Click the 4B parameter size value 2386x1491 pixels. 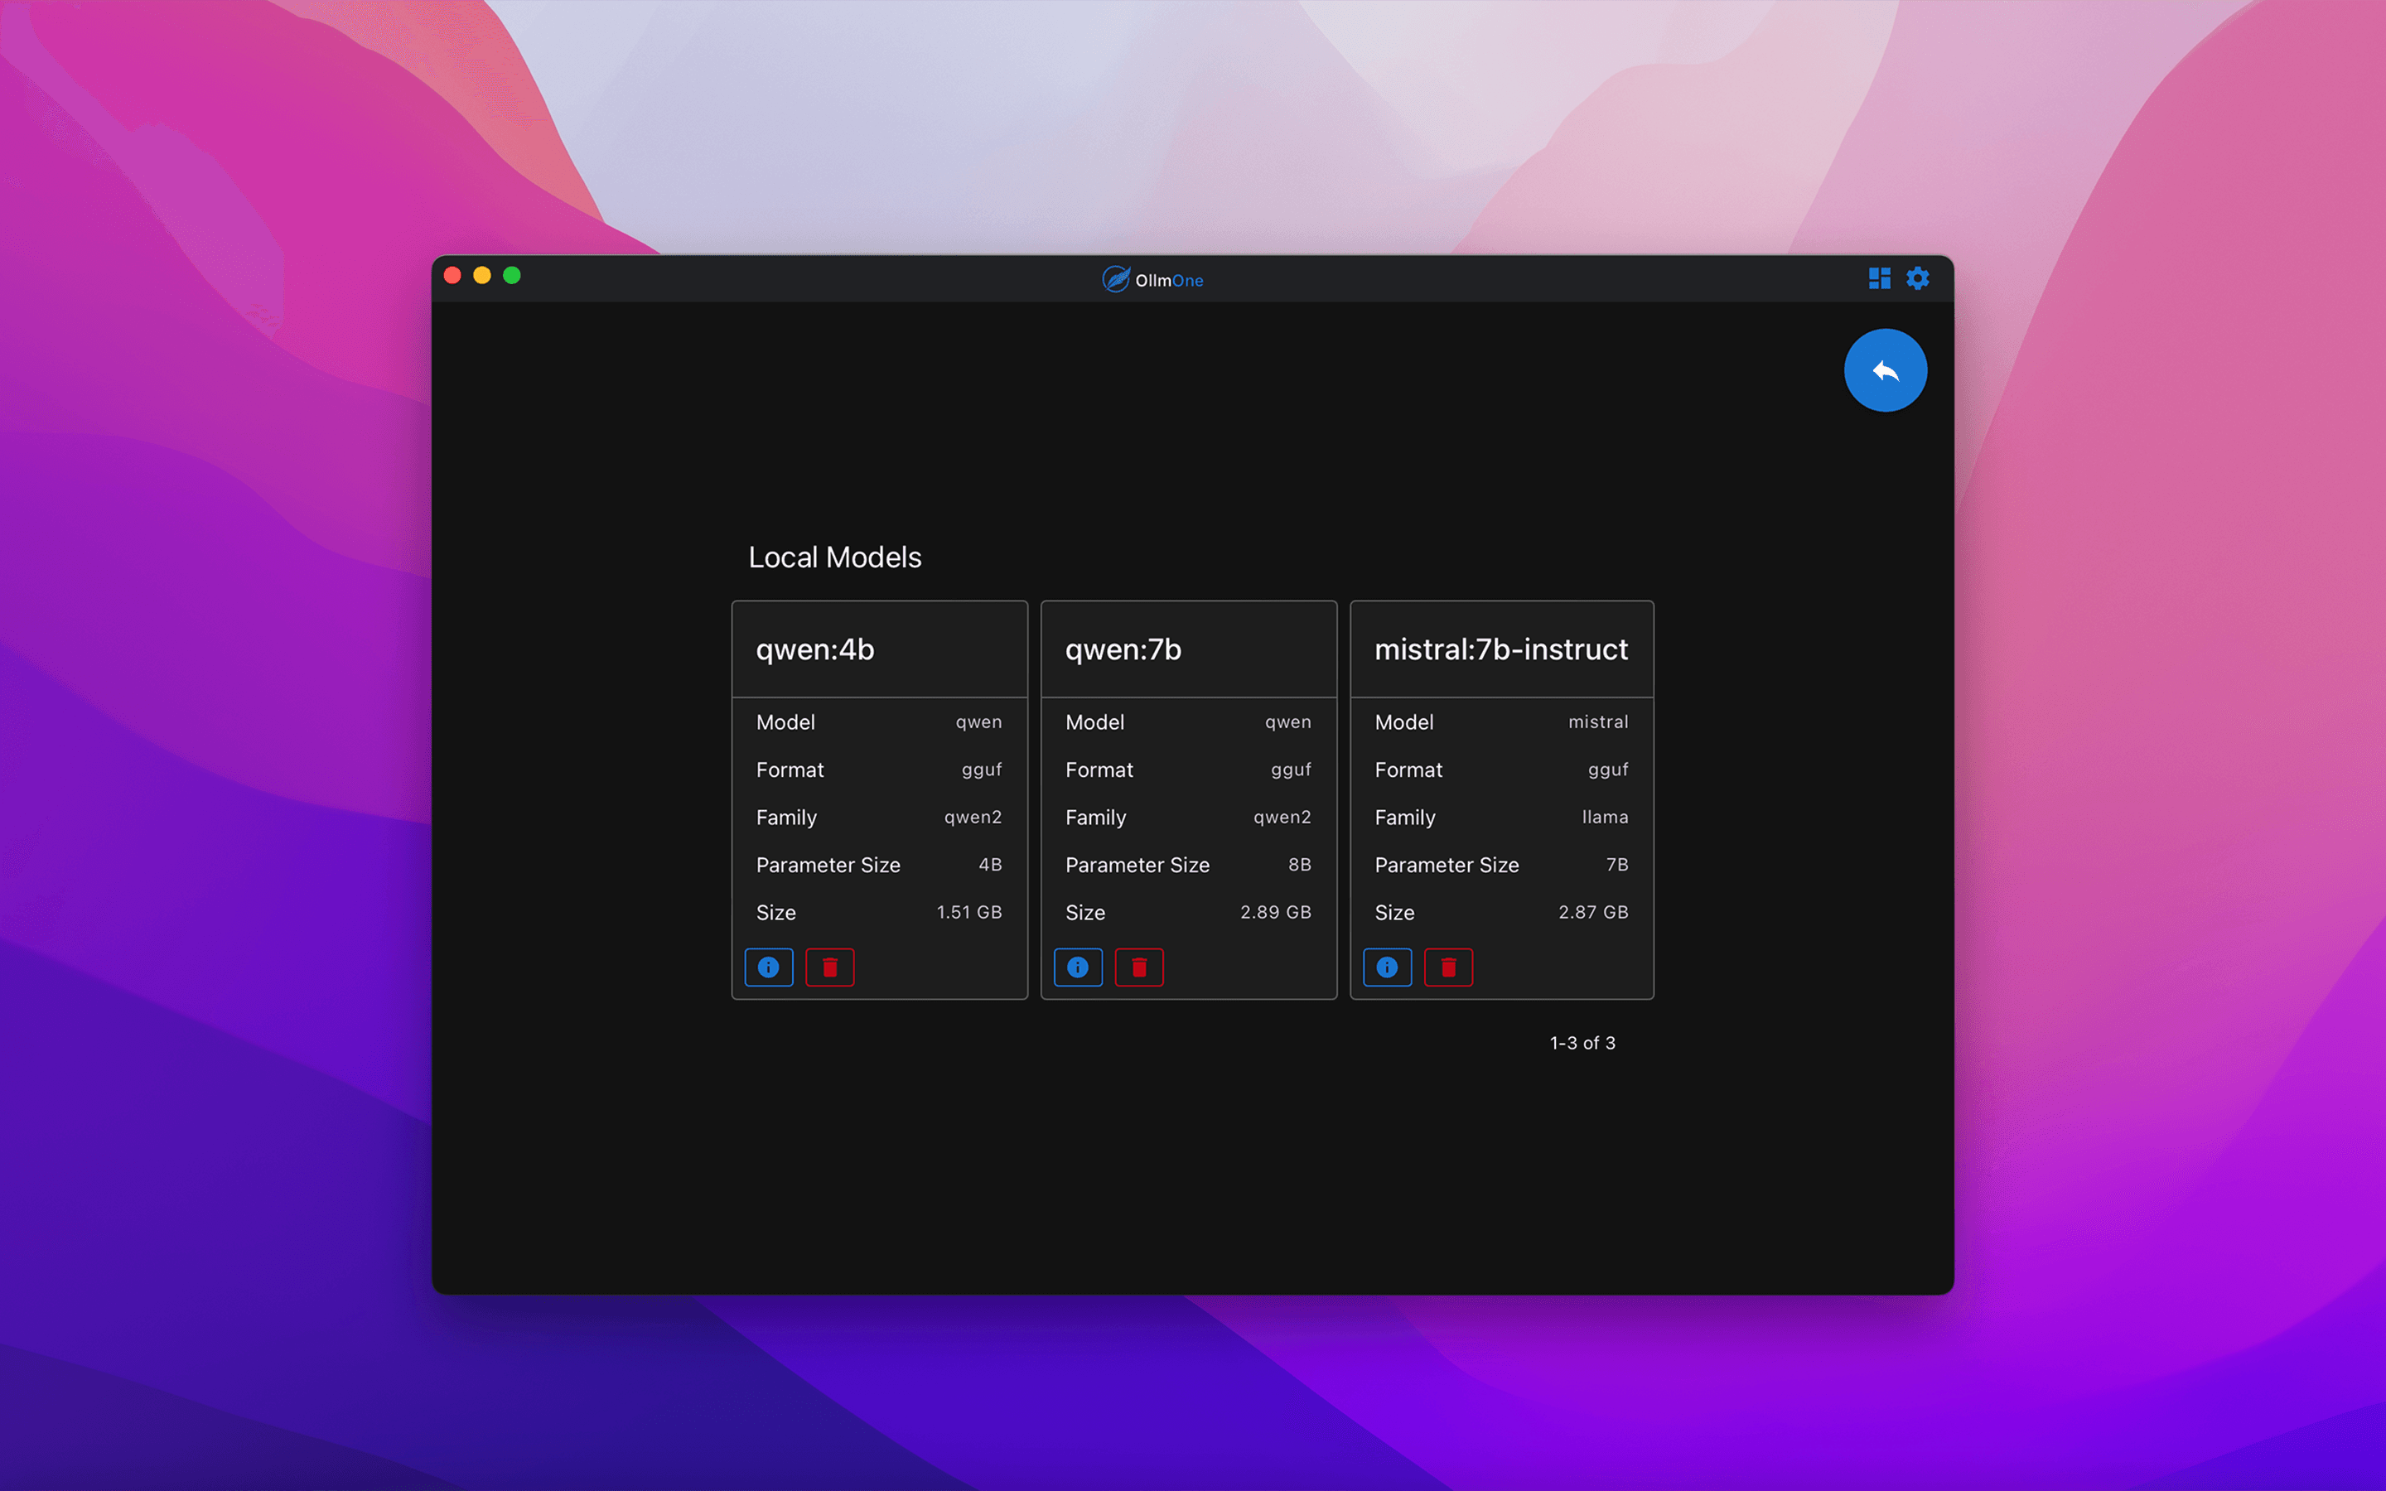990,865
